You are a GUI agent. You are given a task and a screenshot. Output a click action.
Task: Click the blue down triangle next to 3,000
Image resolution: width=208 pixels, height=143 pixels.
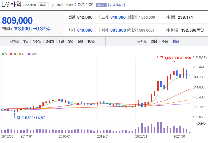[x=16, y=29]
